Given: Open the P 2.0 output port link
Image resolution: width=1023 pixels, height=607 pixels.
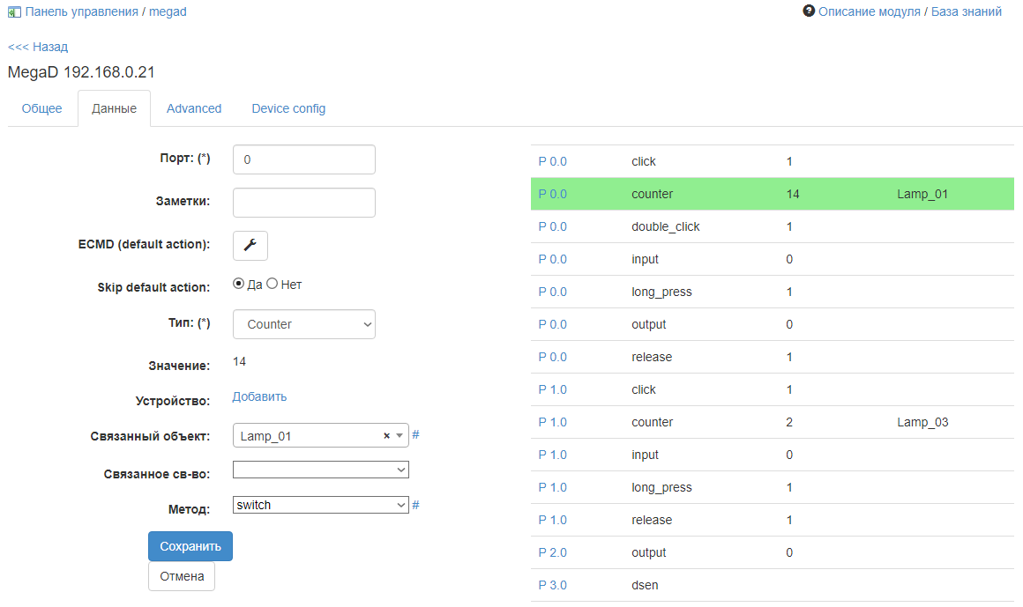Looking at the screenshot, I should coord(553,552).
